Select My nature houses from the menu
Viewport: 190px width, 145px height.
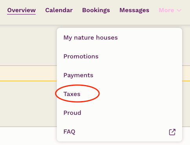pos(90,38)
